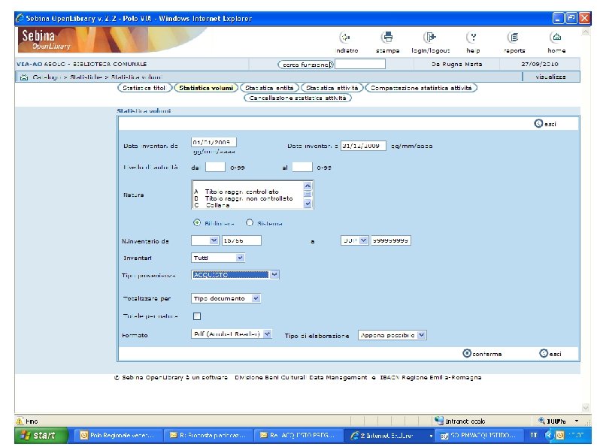Screen dimensions: 597x447
Task: Open Cancellazione statistica attività tab
Action: click(x=298, y=98)
